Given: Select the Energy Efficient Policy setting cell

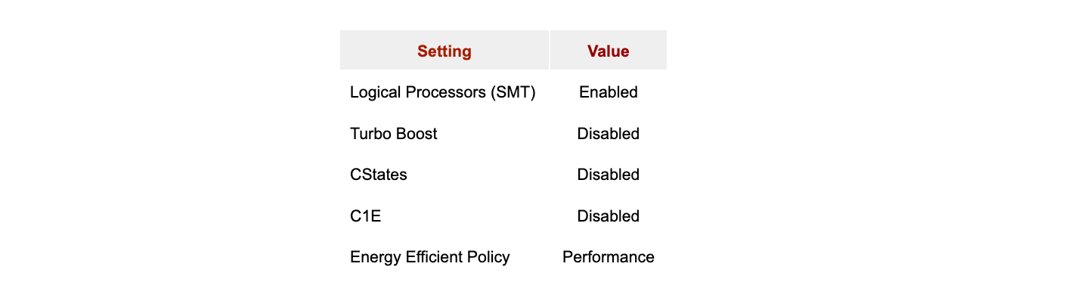Looking at the screenshot, I should (x=429, y=257).
